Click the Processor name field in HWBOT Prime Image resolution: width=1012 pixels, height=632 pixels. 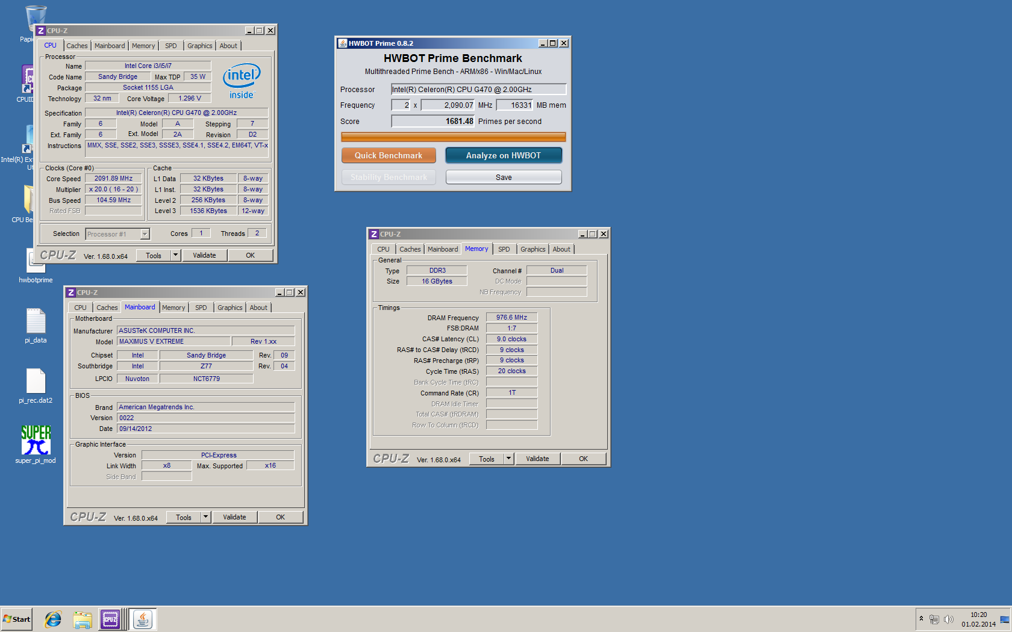(478, 89)
